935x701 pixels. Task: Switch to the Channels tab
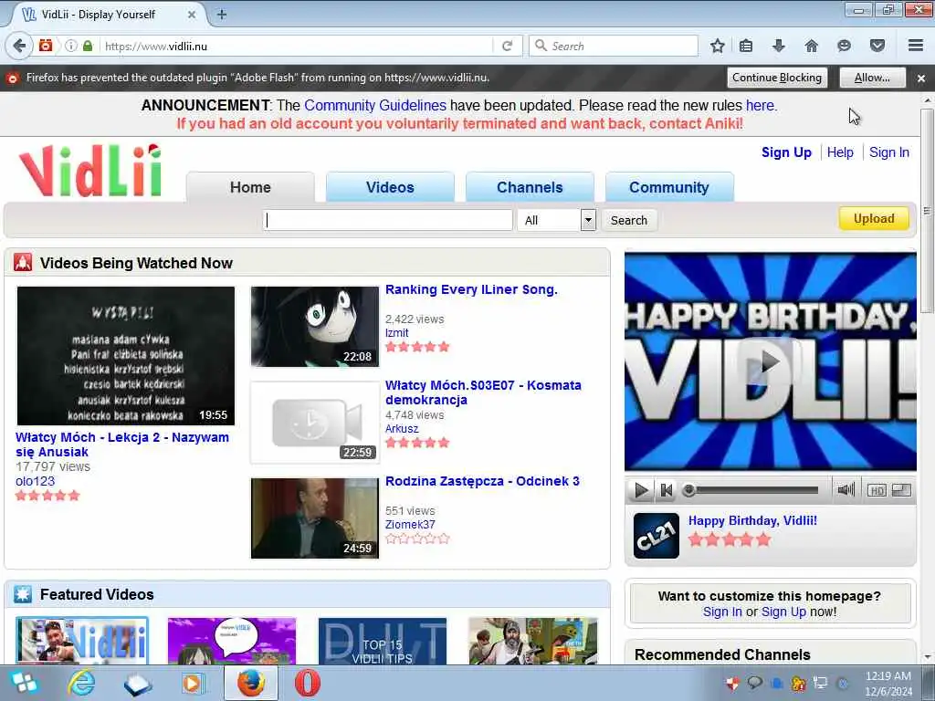tap(530, 187)
